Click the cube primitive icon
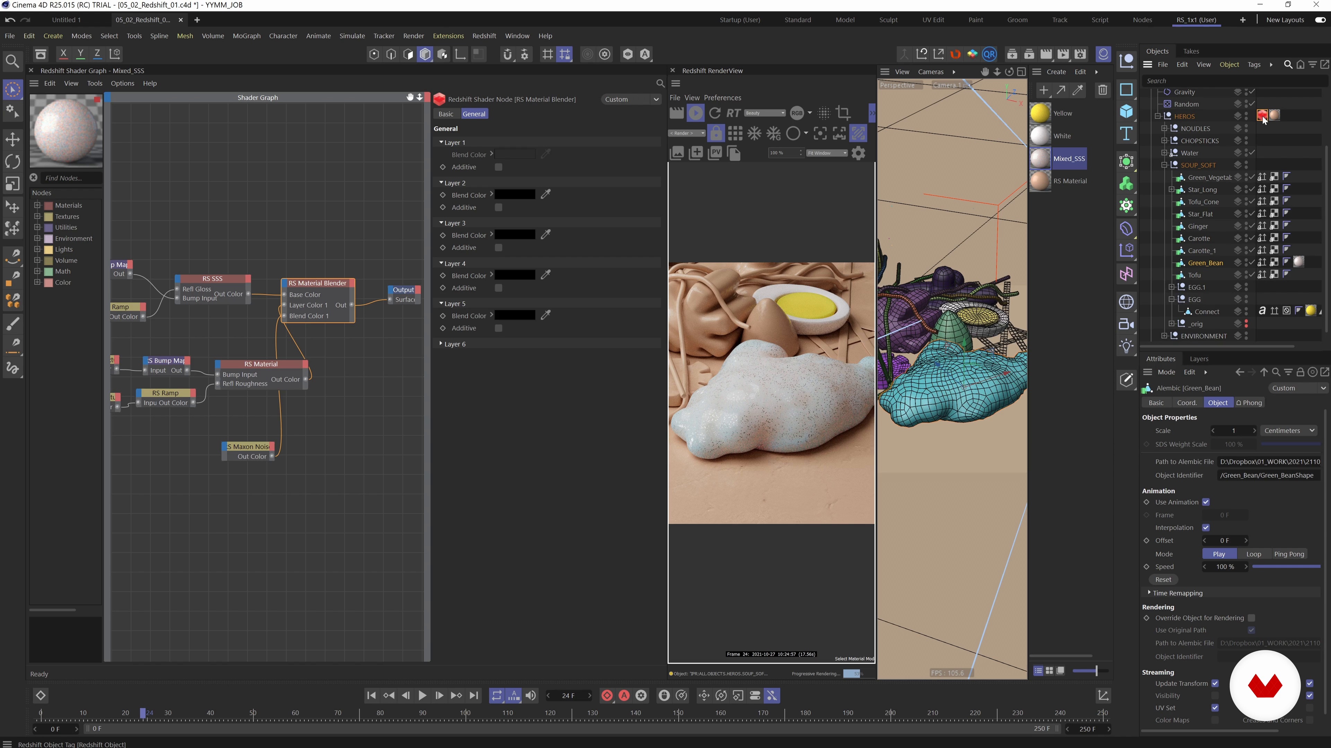Screen dimensions: 1331x748 pos(1126,112)
